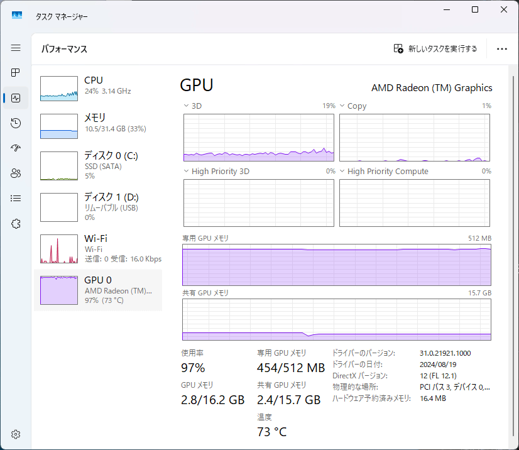Select the Wi-Fi performance item
The image size is (519, 450).
point(98,249)
